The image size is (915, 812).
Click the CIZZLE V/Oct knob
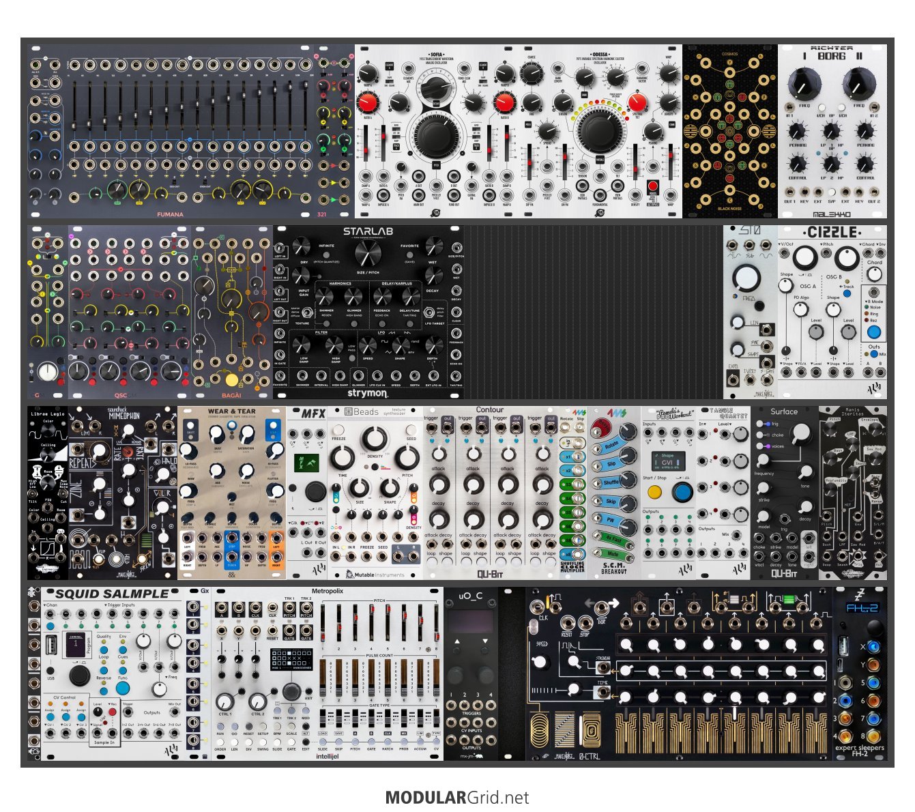click(x=805, y=258)
